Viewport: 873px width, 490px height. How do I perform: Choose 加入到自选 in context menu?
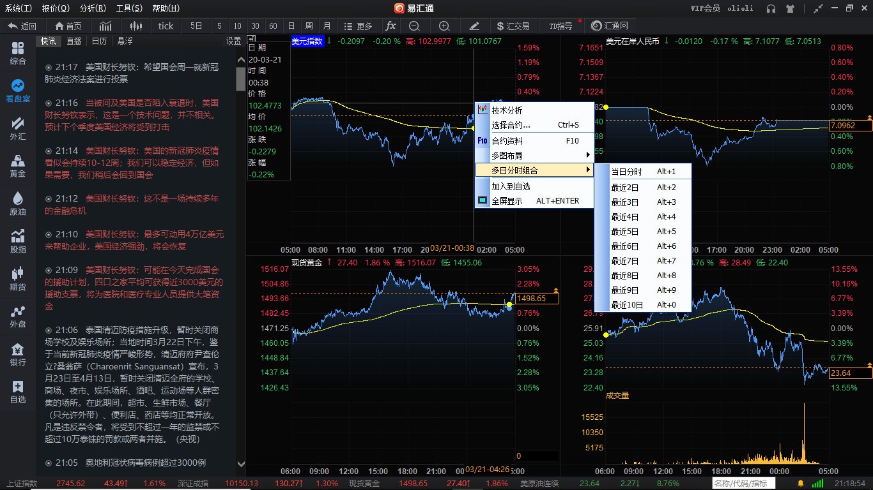point(534,186)
